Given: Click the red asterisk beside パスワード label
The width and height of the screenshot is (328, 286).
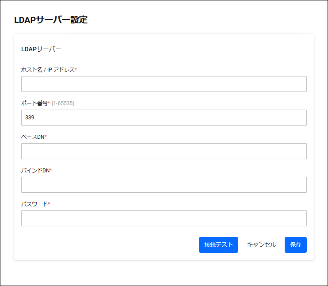Looking at the screenshot, I should [x=49, y=203].
